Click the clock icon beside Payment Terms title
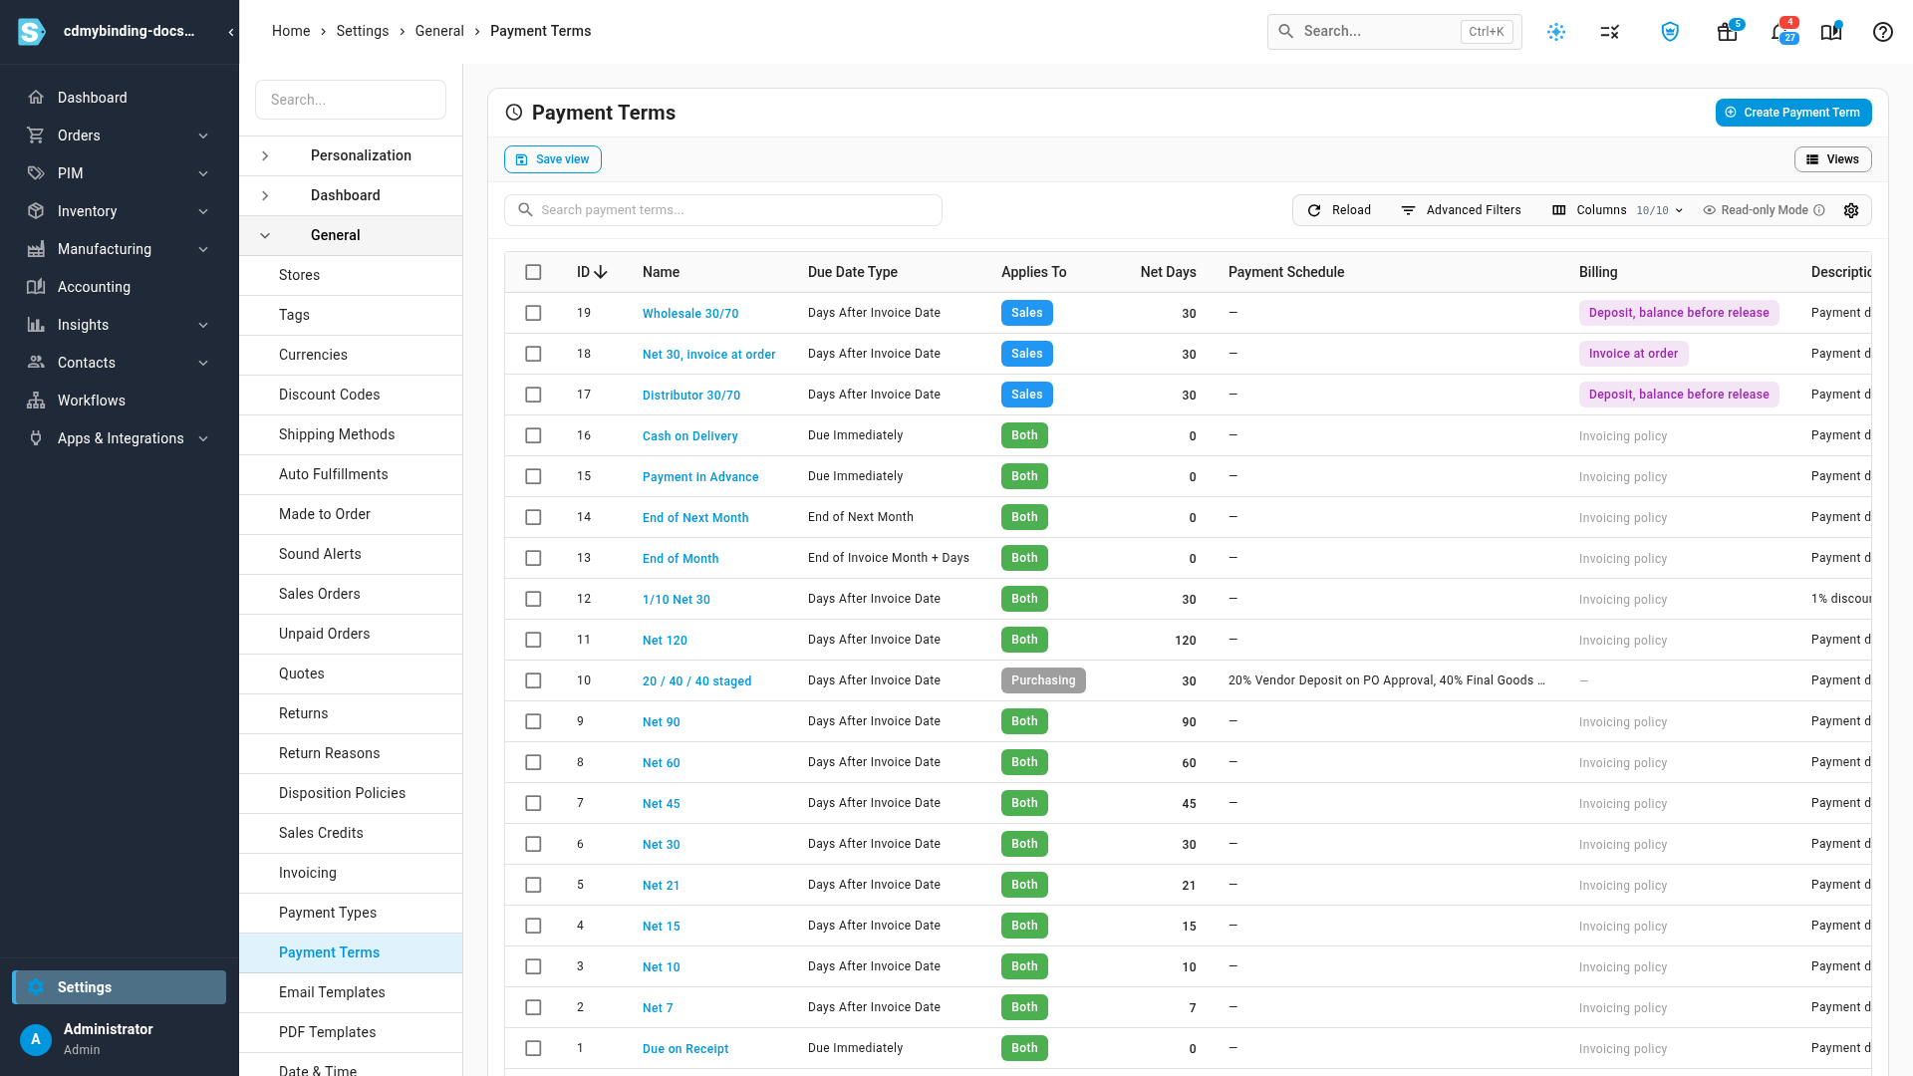The image size is (1913, 1076). (x=514, y=113)
